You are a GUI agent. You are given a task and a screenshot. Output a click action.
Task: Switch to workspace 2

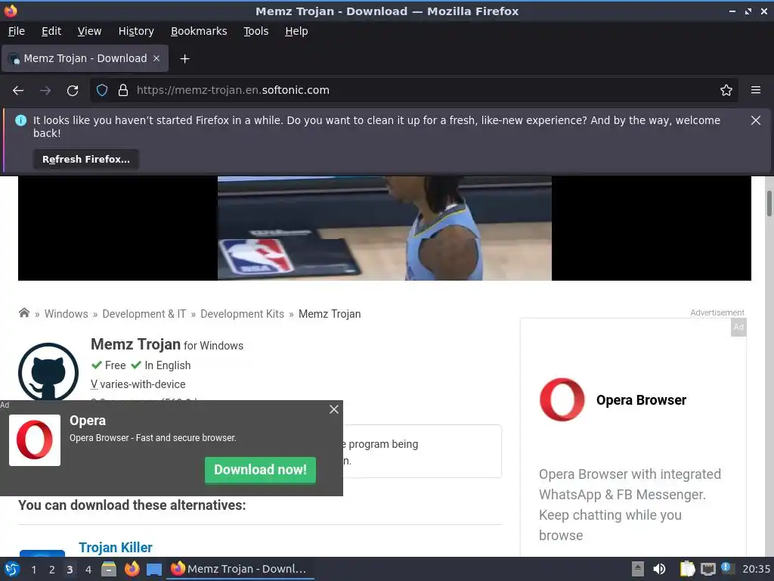click(52, 570)
